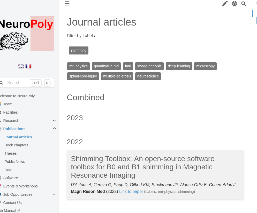Click the British flag for English
The height and width of the screenshot is (213, 257).
21,66
